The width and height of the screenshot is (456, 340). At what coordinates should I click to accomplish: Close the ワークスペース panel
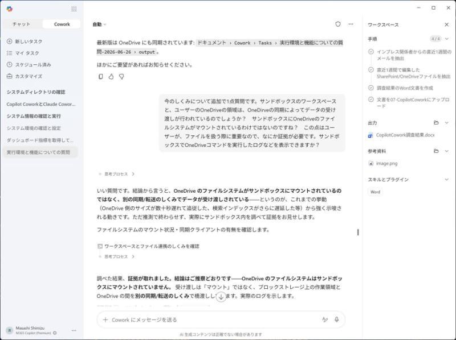tap(447, 24)
